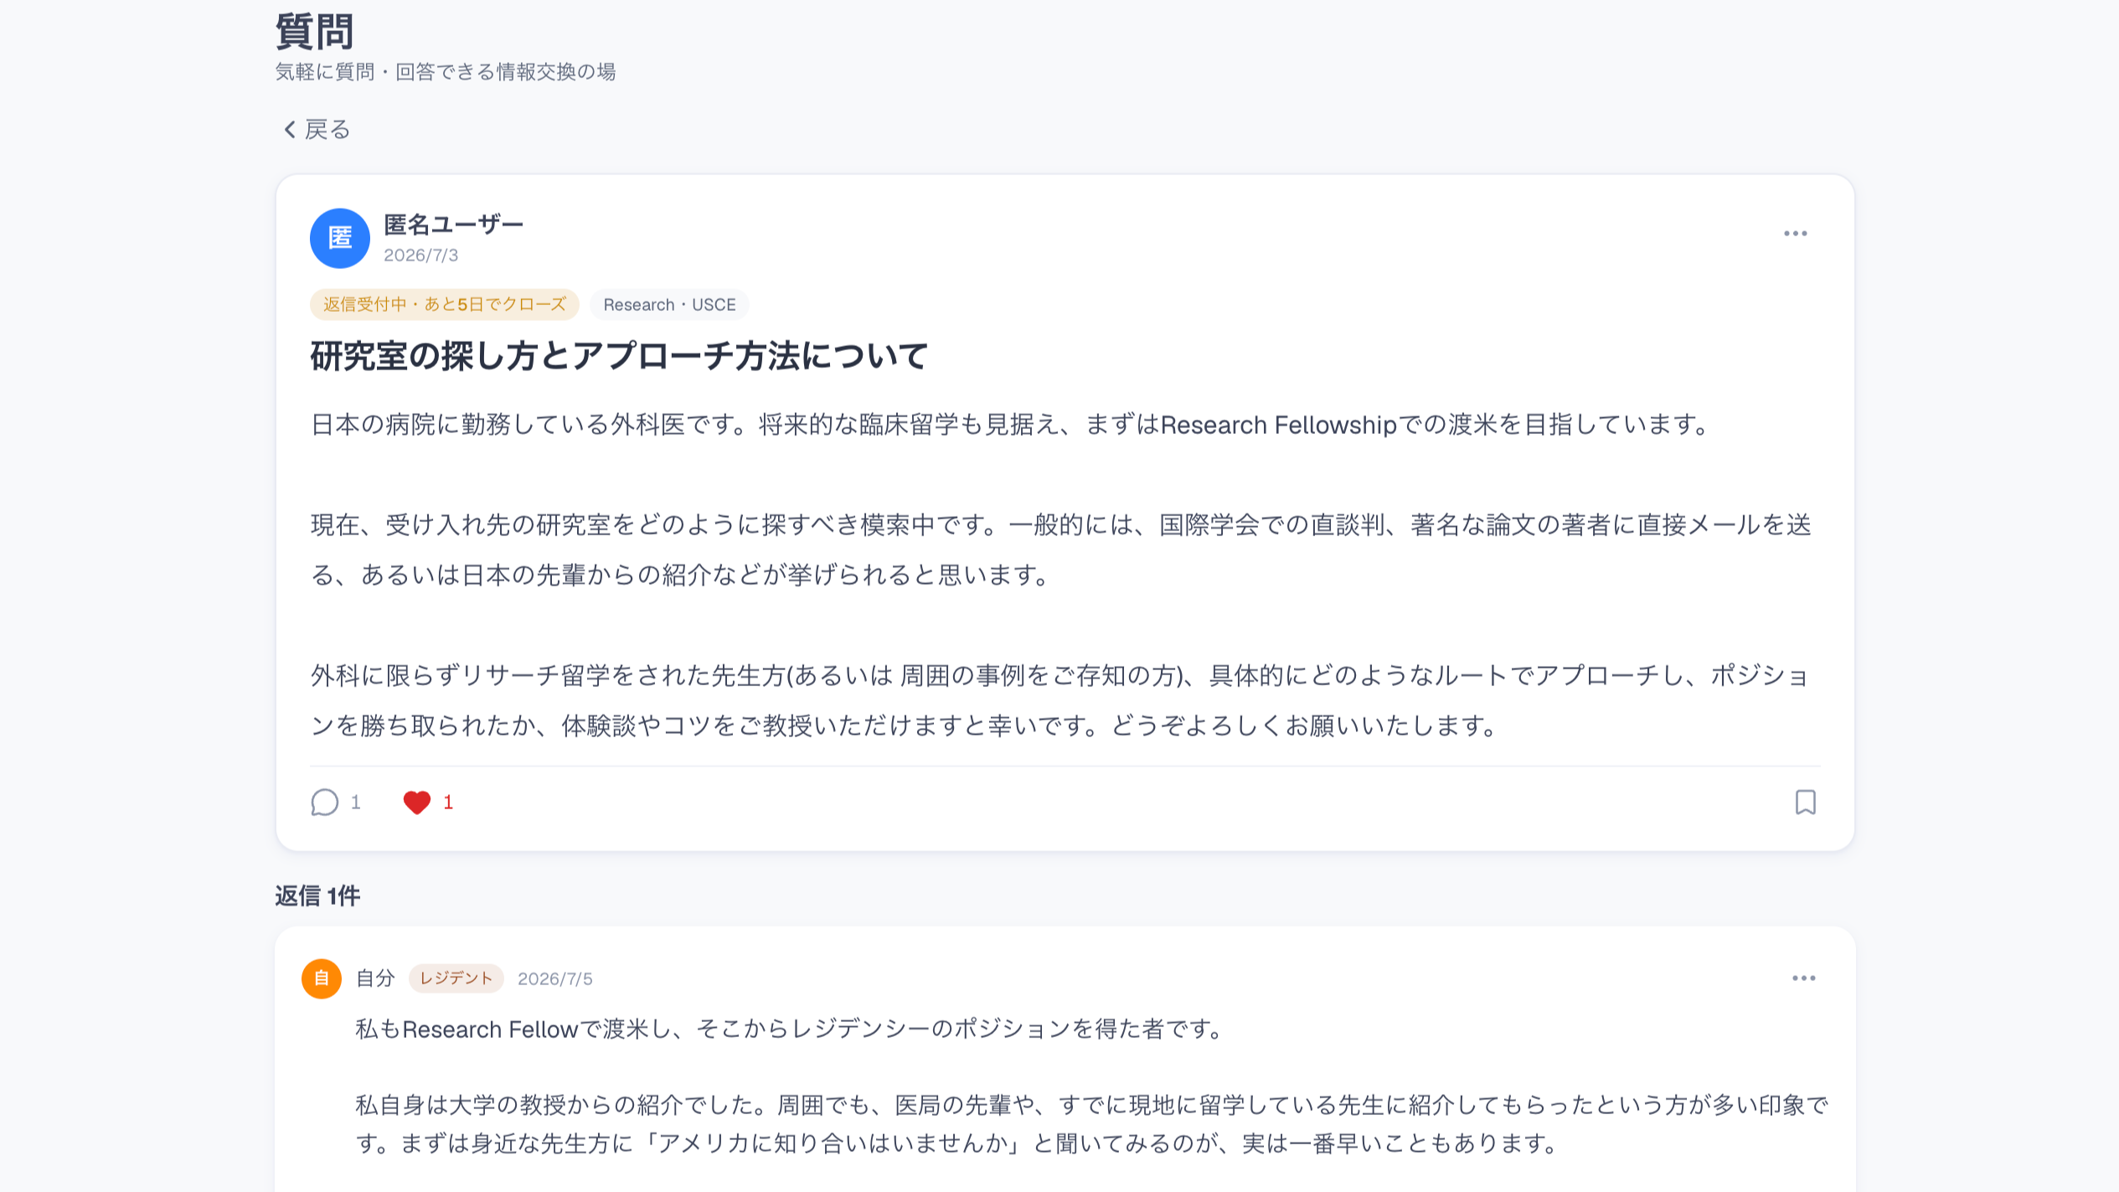Click the like count next to the heart
Screen dimensions: 2119x1192
point(448,802)
